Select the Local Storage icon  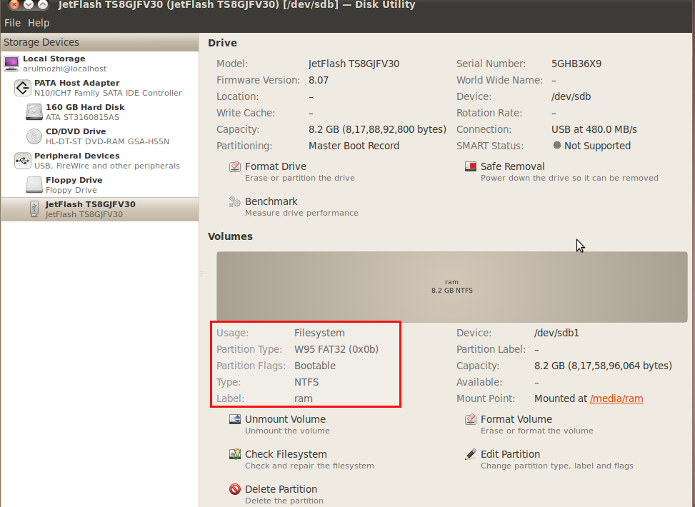(11, 63)
